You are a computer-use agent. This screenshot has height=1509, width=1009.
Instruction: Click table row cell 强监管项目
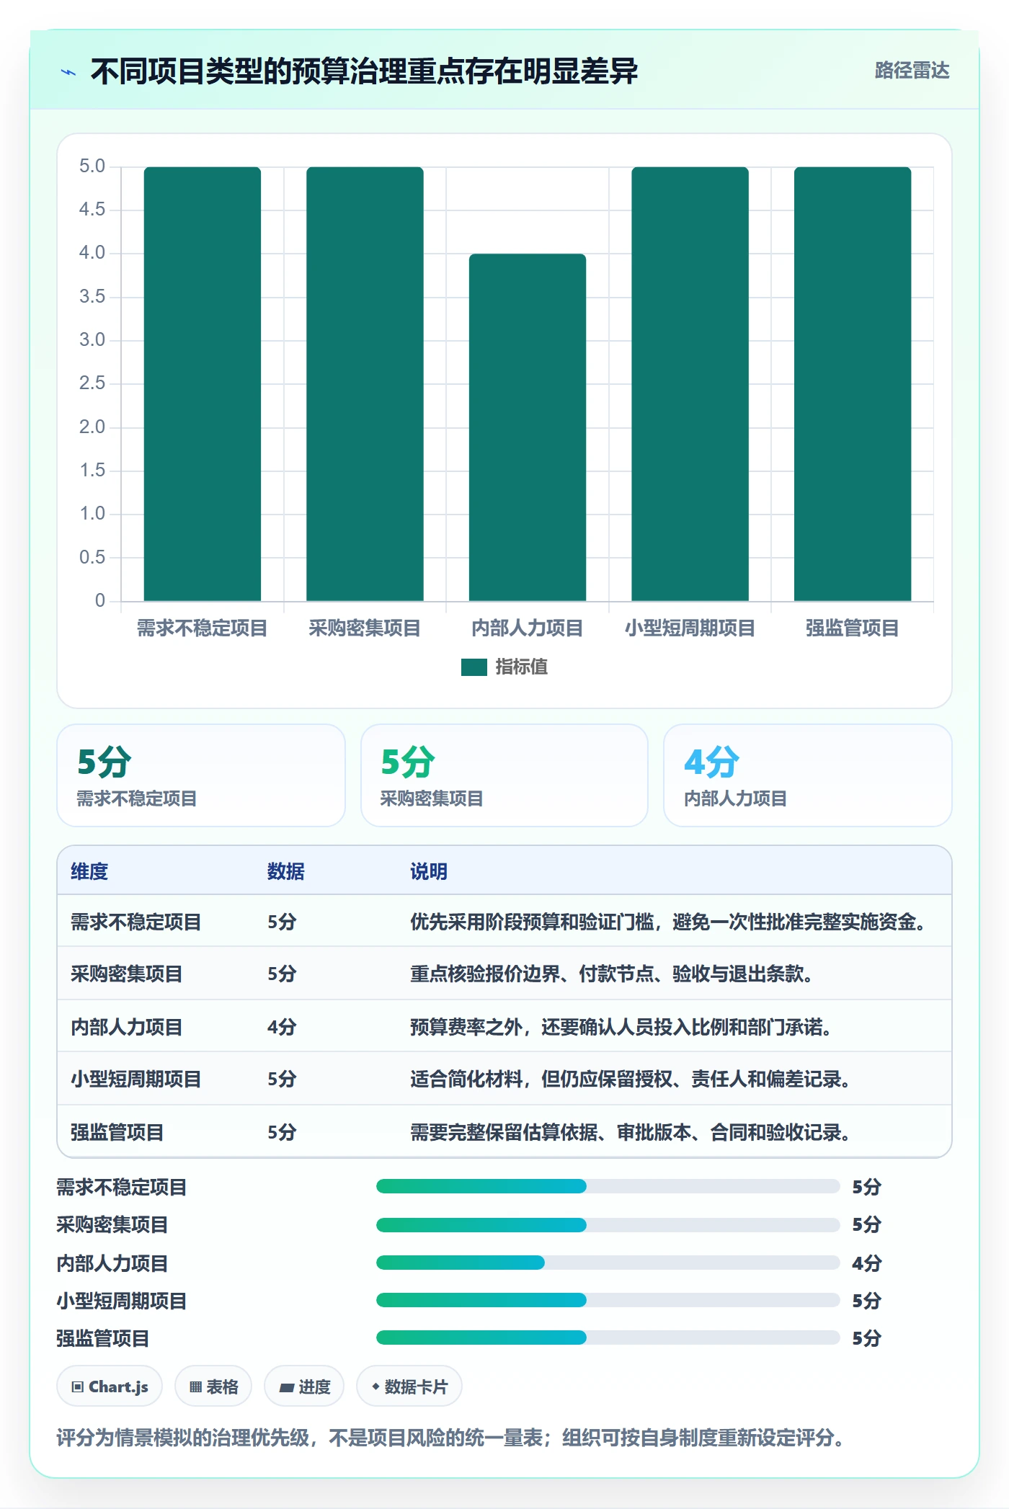tap(117, 1132)
